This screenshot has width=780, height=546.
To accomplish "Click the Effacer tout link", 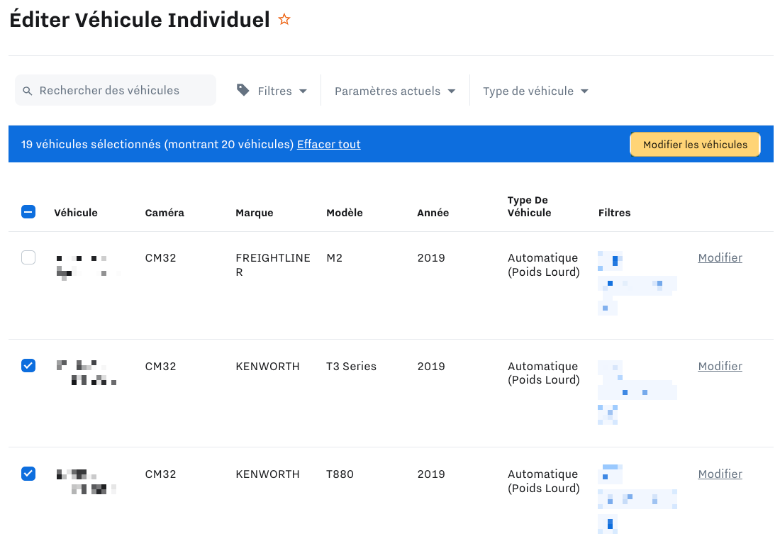I will [x=328, y=145].
